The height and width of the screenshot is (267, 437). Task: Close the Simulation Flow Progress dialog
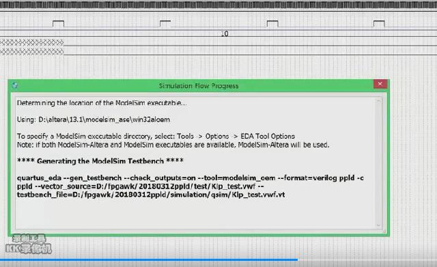coord(380,84)
